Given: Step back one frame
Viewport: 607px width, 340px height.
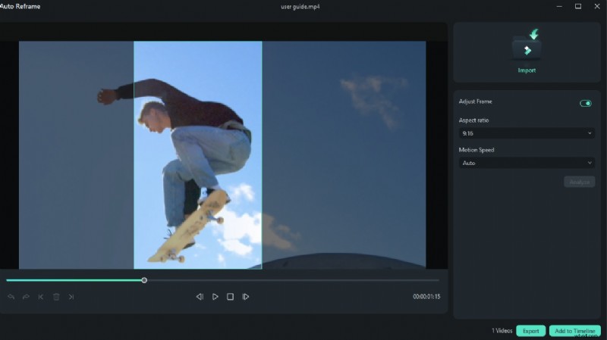Looking at the screenshot, I should tap(200, 297).
